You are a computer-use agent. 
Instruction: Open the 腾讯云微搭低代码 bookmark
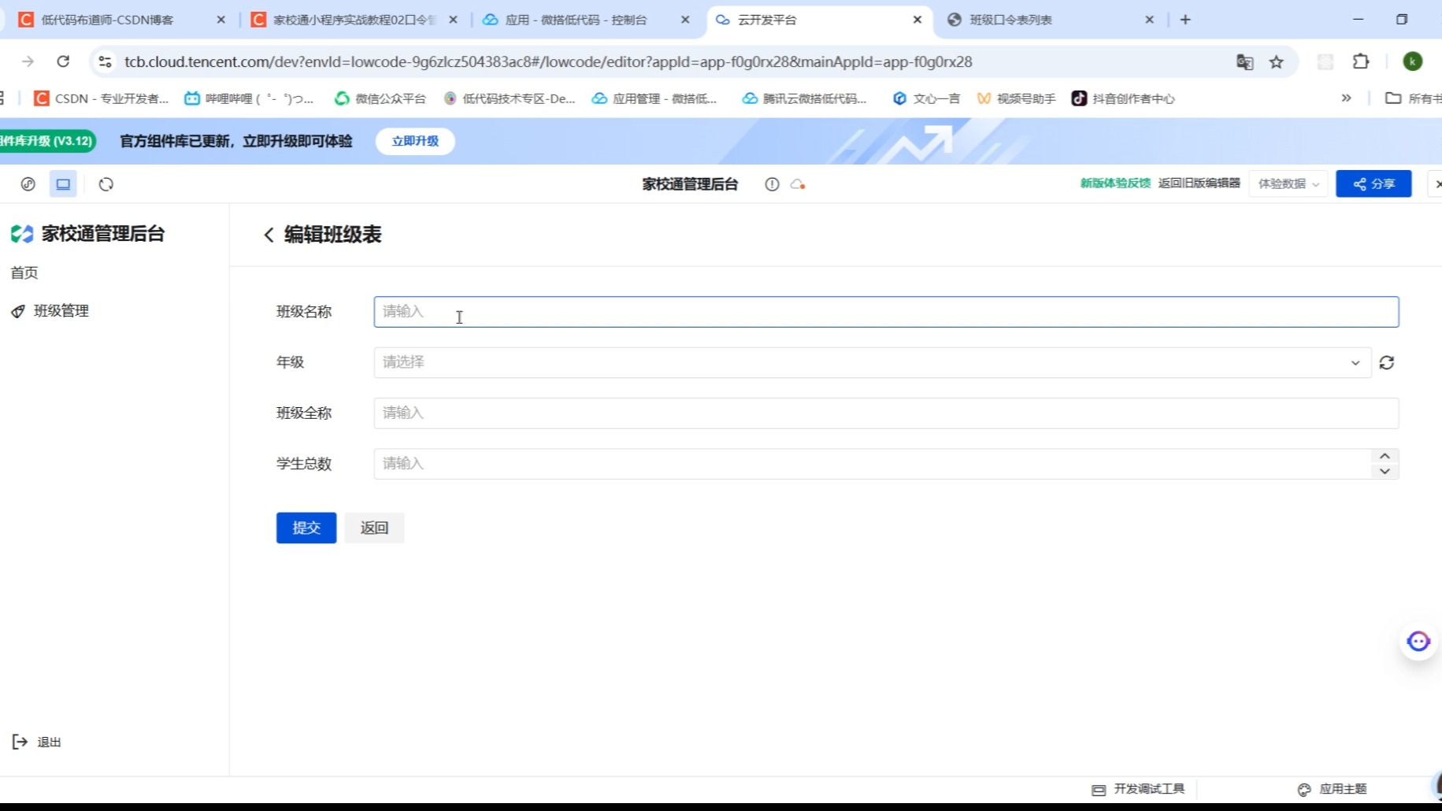click(804, 98)
